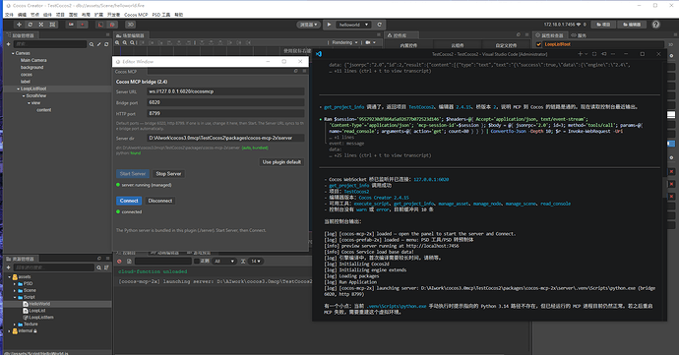The height and width of the screenshot is (355, 679).
Task: Select the rotate transform tool
Action: [31, 25]
